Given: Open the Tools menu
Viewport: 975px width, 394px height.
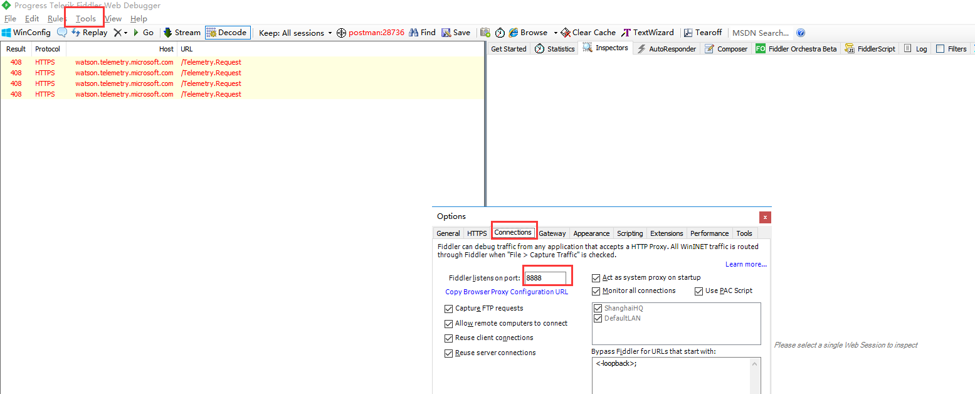Looking at the screenshot, I should click(86, 19).
